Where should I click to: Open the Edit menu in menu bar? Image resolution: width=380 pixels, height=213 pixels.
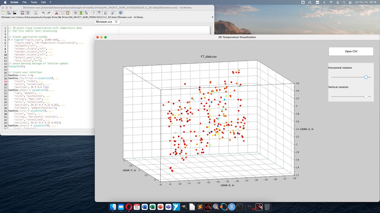tap(43, 2)
